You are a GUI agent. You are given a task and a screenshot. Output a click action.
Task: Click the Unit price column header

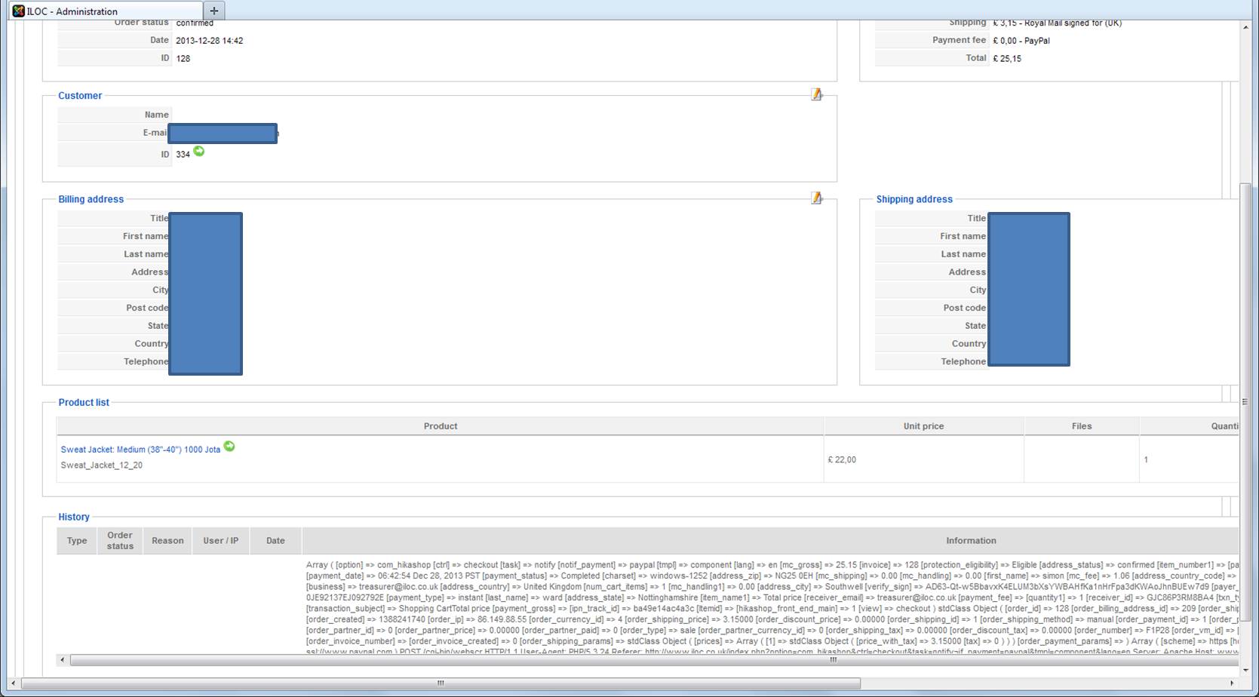[x=923, y=426]
